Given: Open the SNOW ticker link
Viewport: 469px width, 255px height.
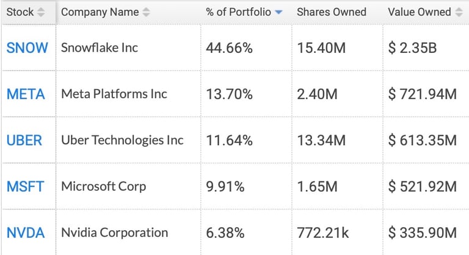Looking at the screenshot, I should [27, 48].
